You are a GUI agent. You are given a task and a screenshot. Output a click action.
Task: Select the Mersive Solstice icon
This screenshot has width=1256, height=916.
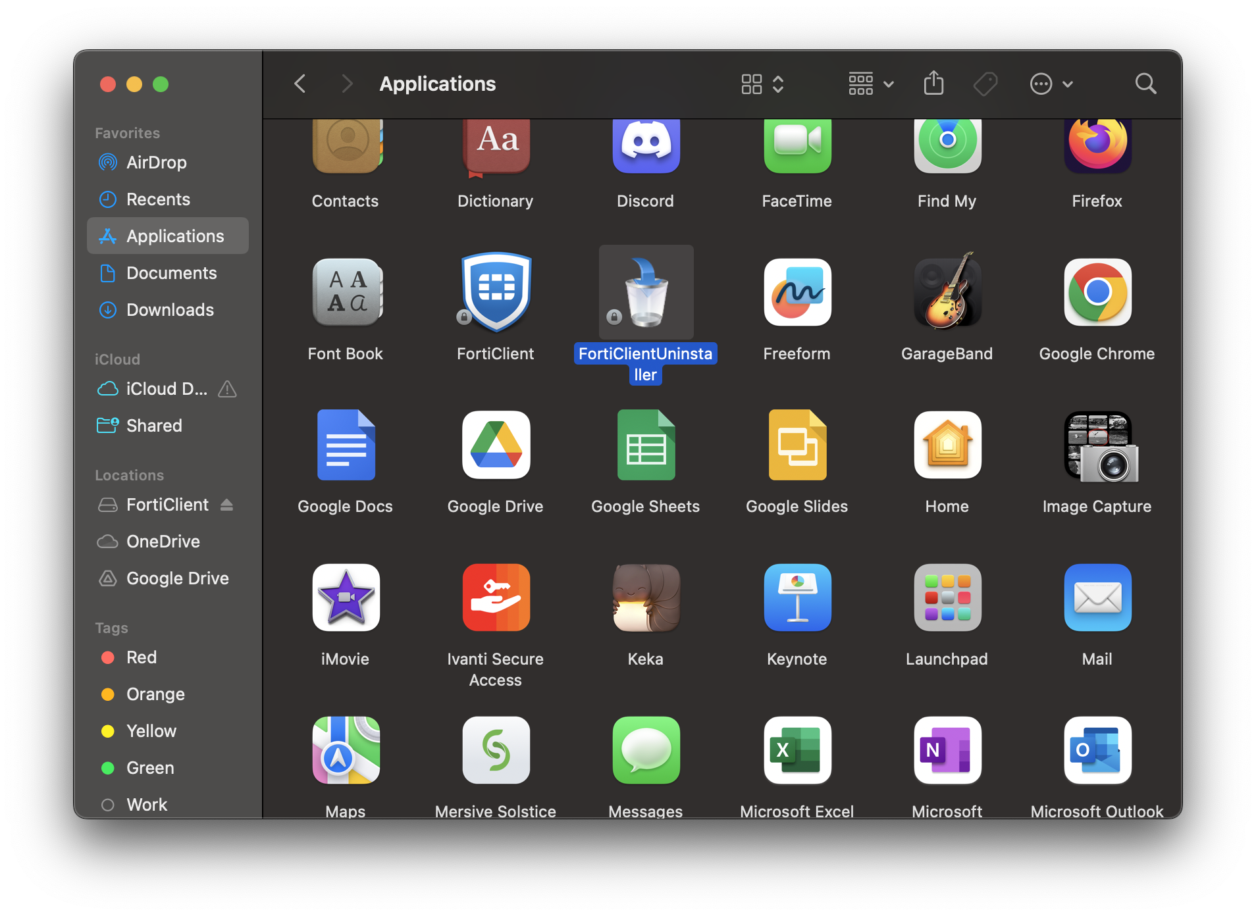pyautogui.click(x=496, y=750)
